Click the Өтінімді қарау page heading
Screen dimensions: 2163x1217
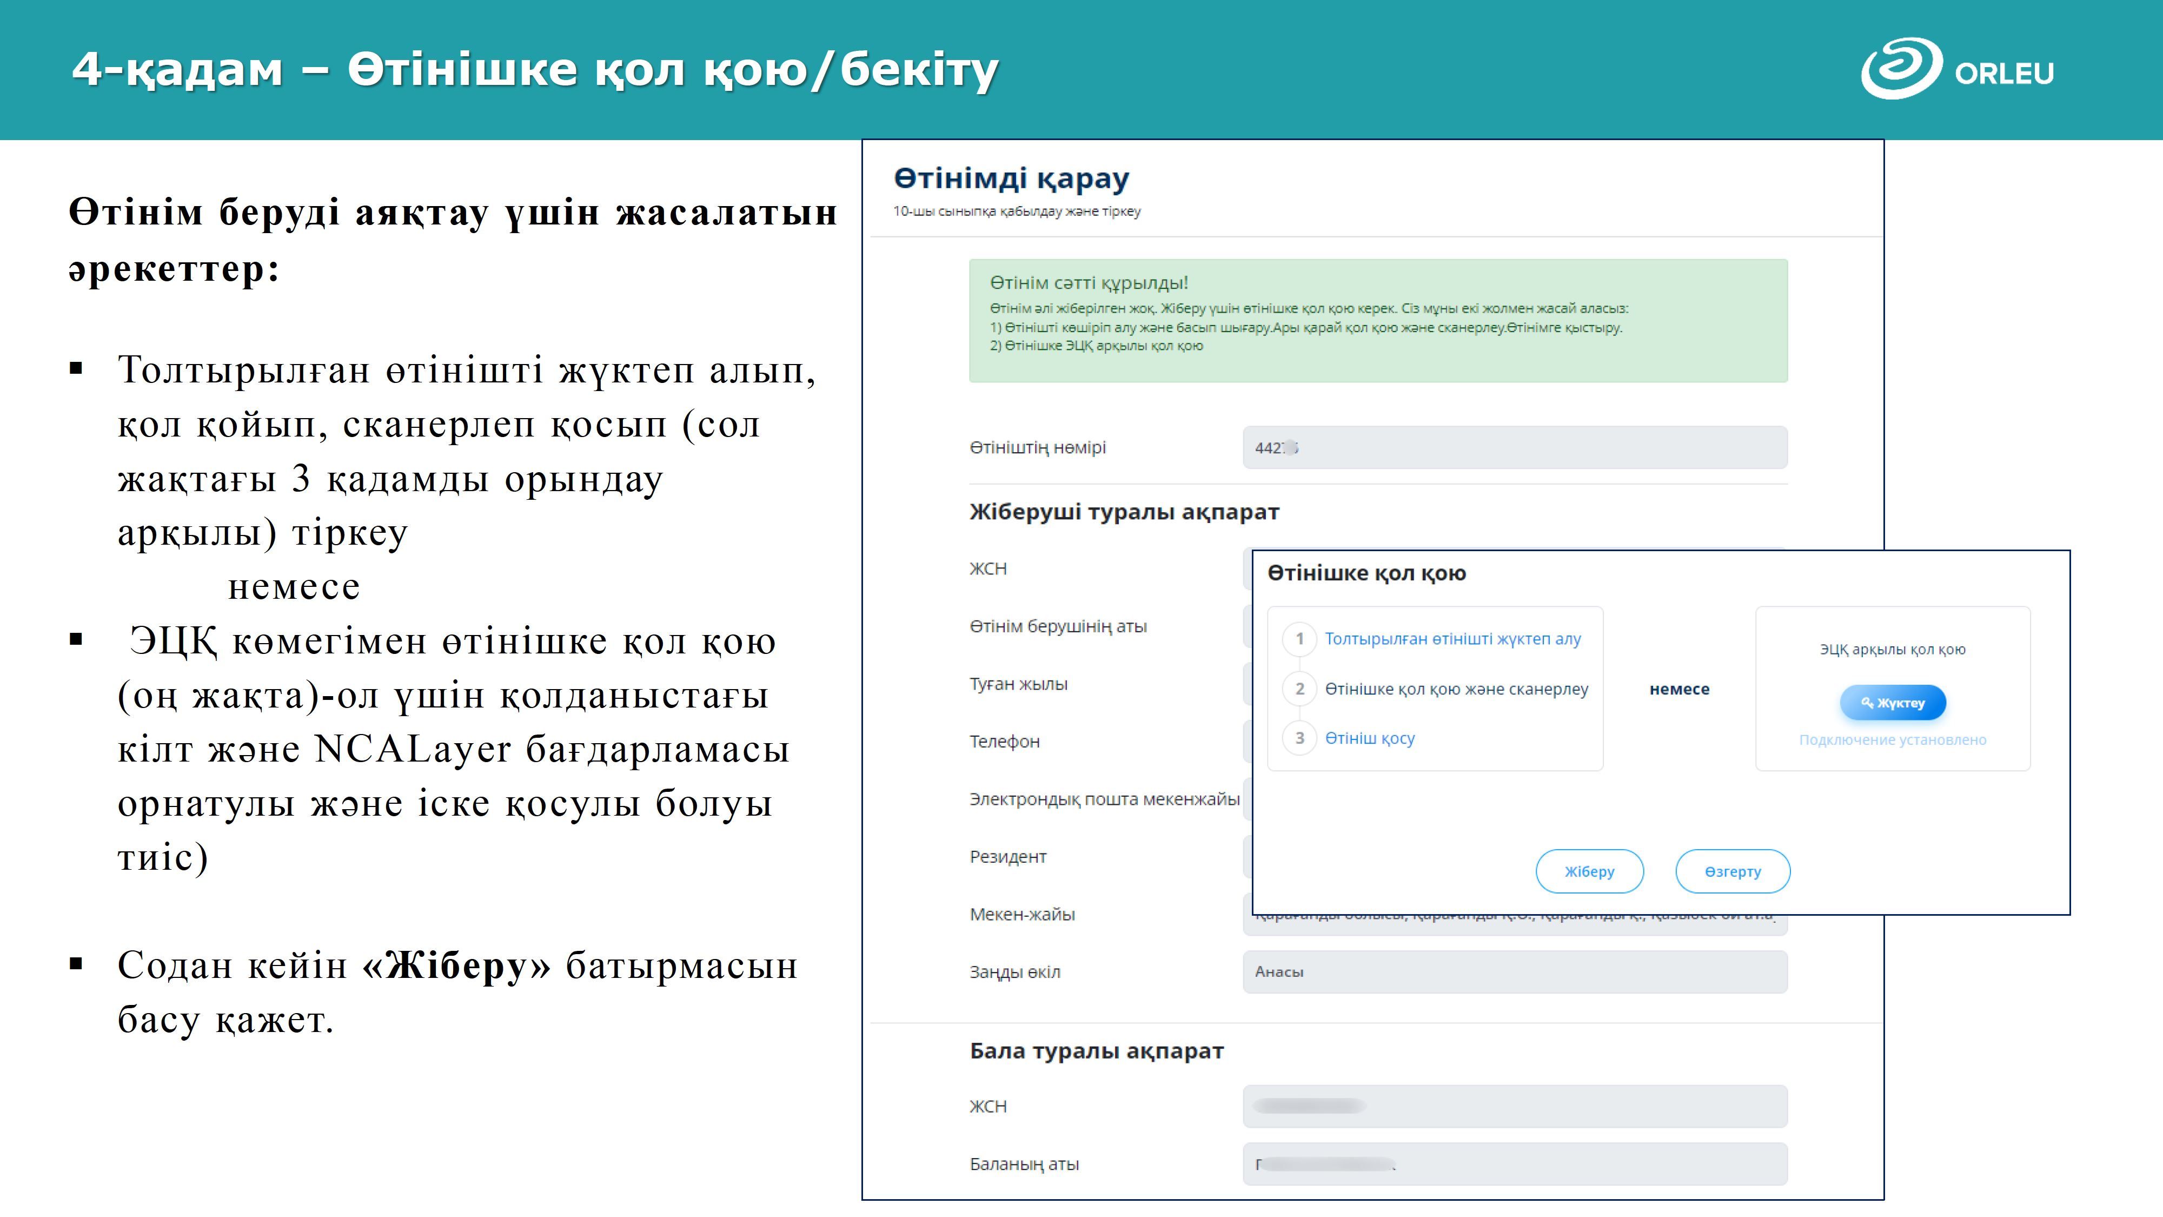(1011, 178)
